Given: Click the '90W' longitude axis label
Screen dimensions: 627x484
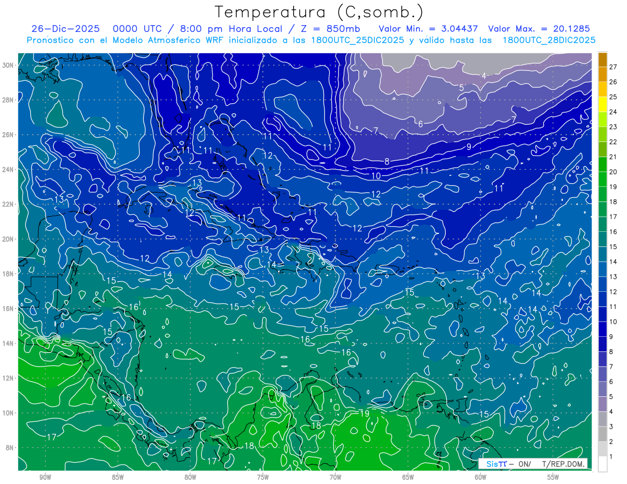Looking at the screenshot, I should (45, 477).
